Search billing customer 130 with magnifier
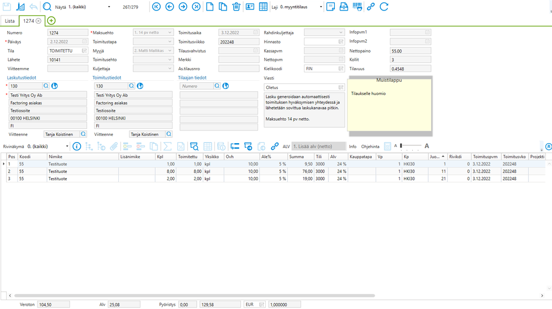This screenshot has height=309, width=552. pos(46,86)
